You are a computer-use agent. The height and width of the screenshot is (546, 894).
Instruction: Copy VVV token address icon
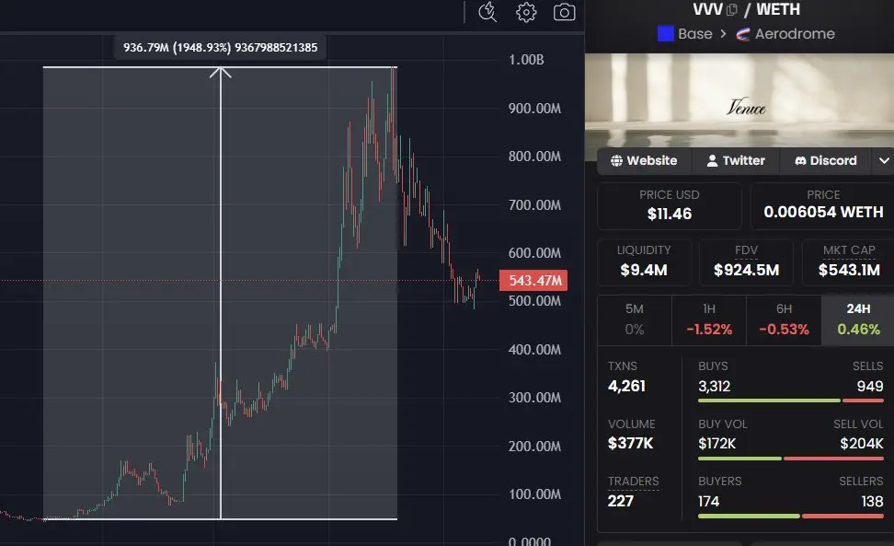732,10
